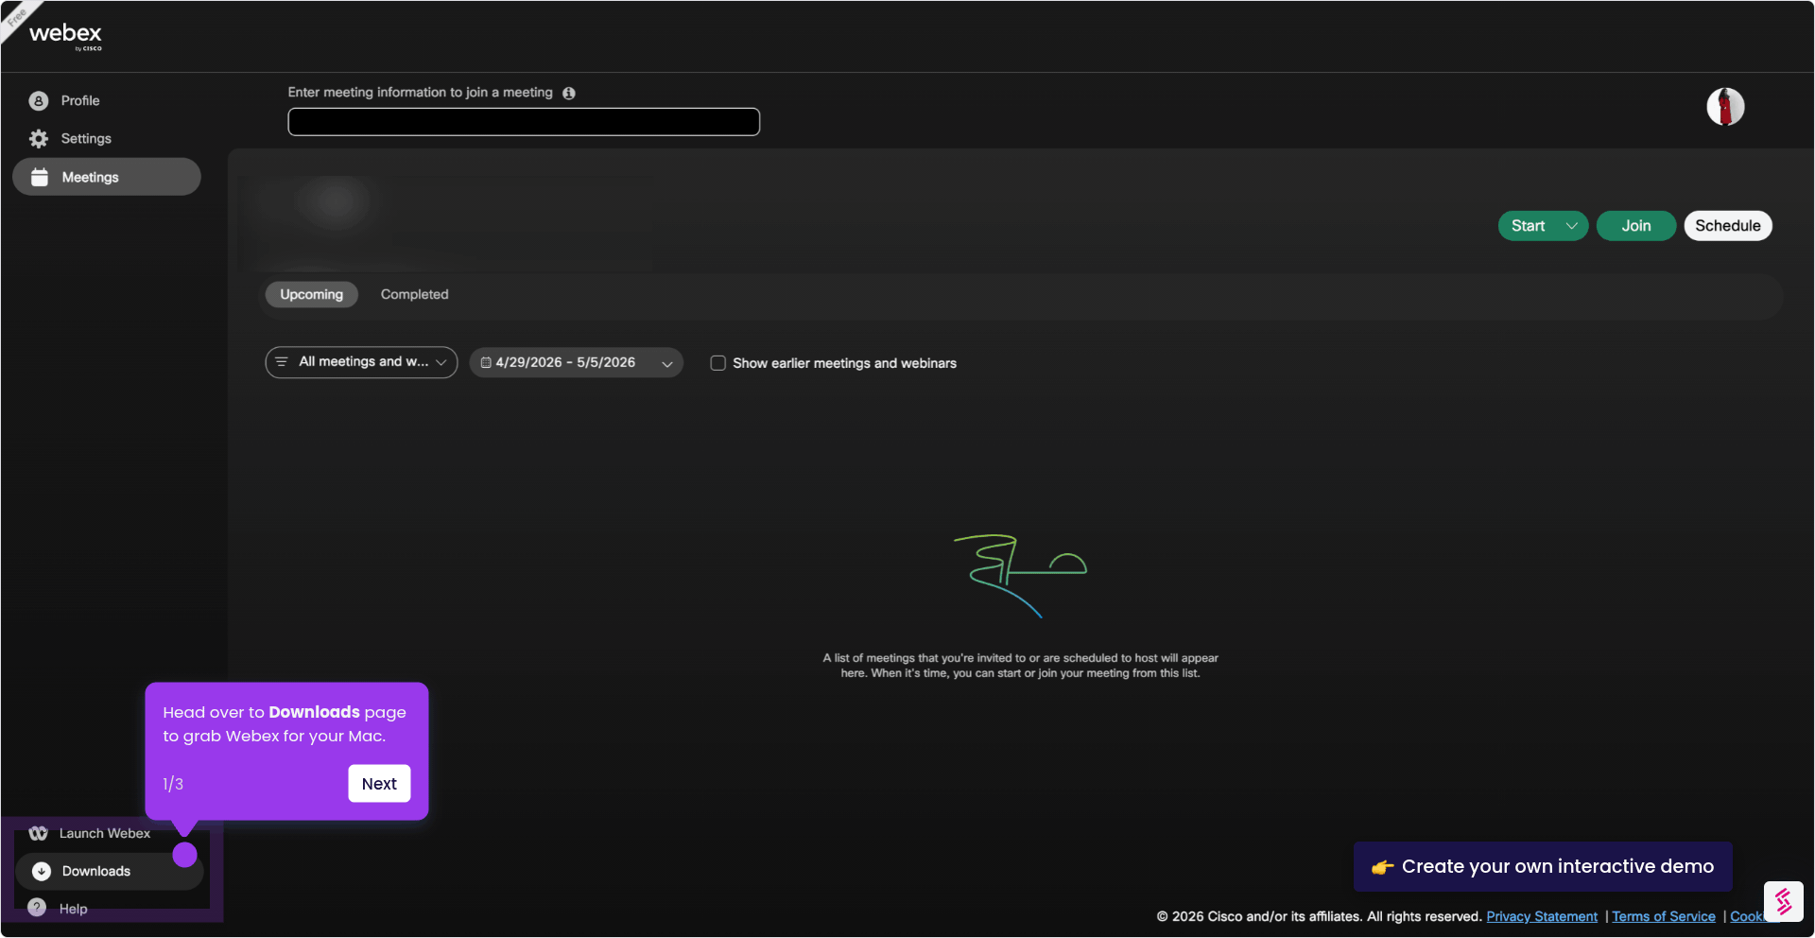Screen dimensions: 1815x938
Task: Enable Show earlier meetings and webinars
Action: 718,363
